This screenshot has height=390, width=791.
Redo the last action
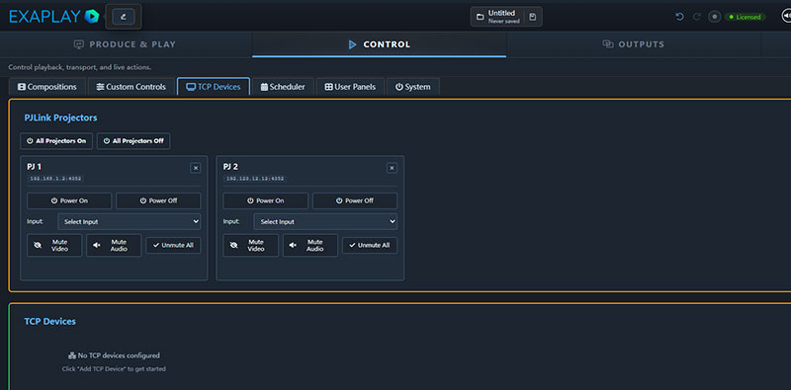point(697,17)
